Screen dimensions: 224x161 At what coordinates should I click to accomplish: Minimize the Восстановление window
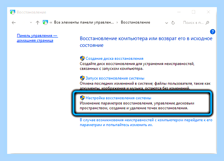coord(179,12)
